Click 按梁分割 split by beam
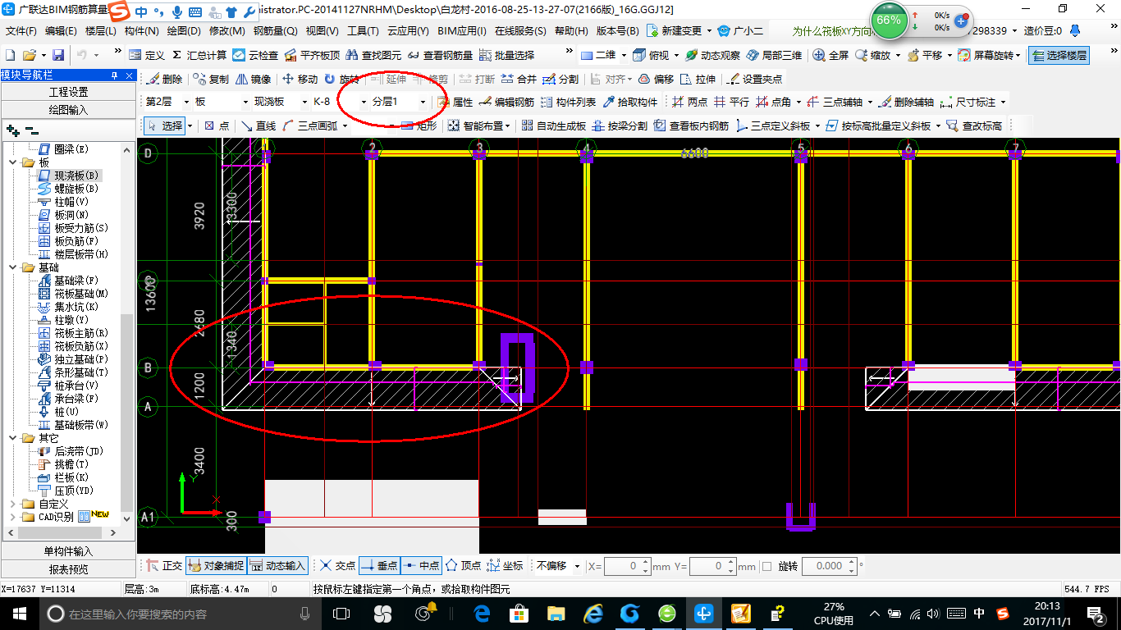 coord(620,126)
